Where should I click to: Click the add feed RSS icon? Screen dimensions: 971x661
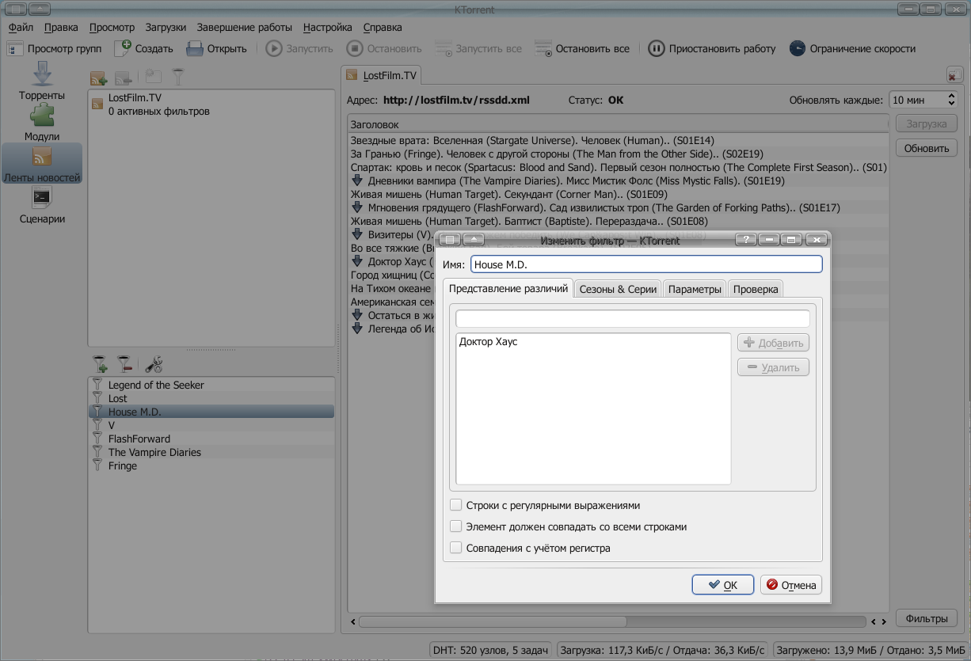[99, 78]
